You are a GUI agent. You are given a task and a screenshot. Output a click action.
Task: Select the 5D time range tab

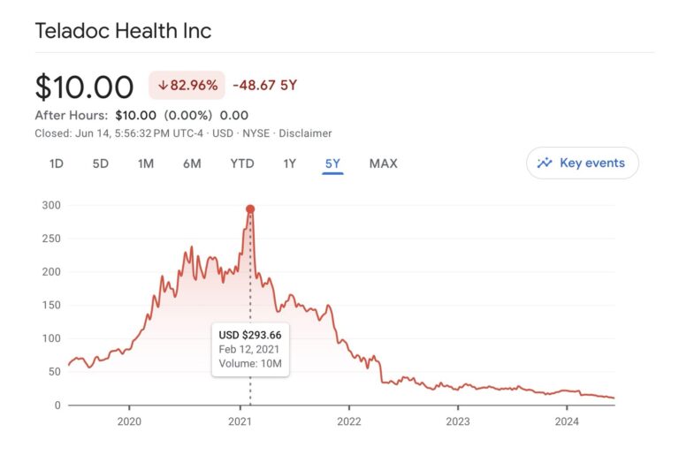102,163
